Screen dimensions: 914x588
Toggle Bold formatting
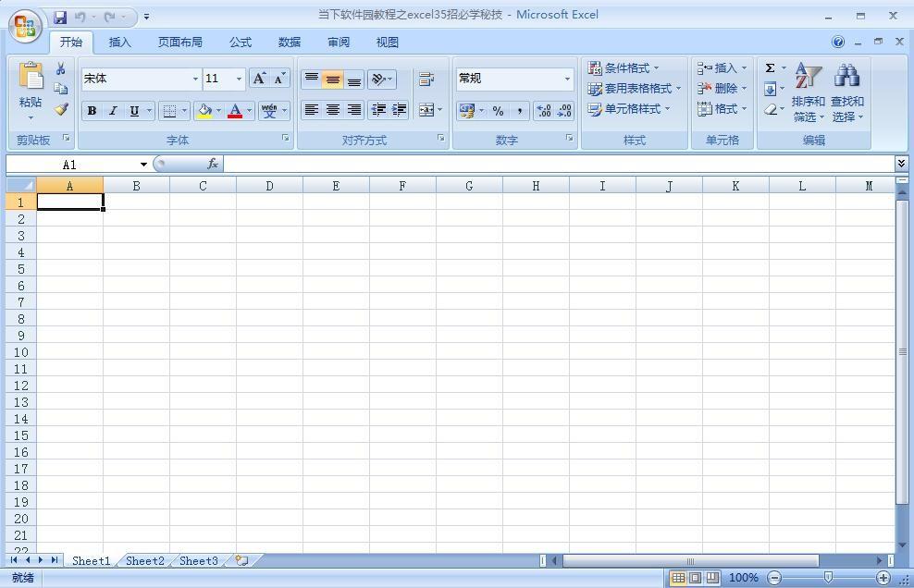tap(92, 111)
